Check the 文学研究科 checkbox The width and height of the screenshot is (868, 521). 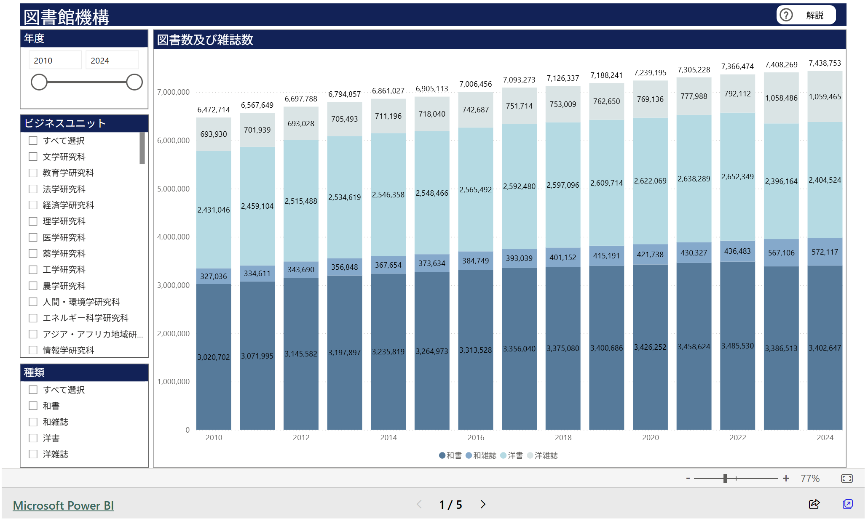[33, 157]
